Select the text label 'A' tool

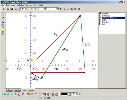point(3,22)
